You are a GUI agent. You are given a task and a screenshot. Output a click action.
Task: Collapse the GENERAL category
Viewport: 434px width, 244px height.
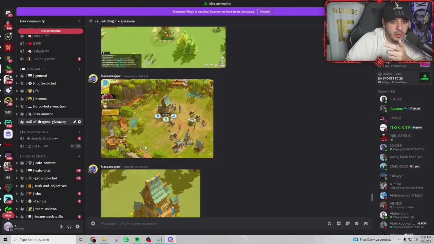(x=34, y=69)
